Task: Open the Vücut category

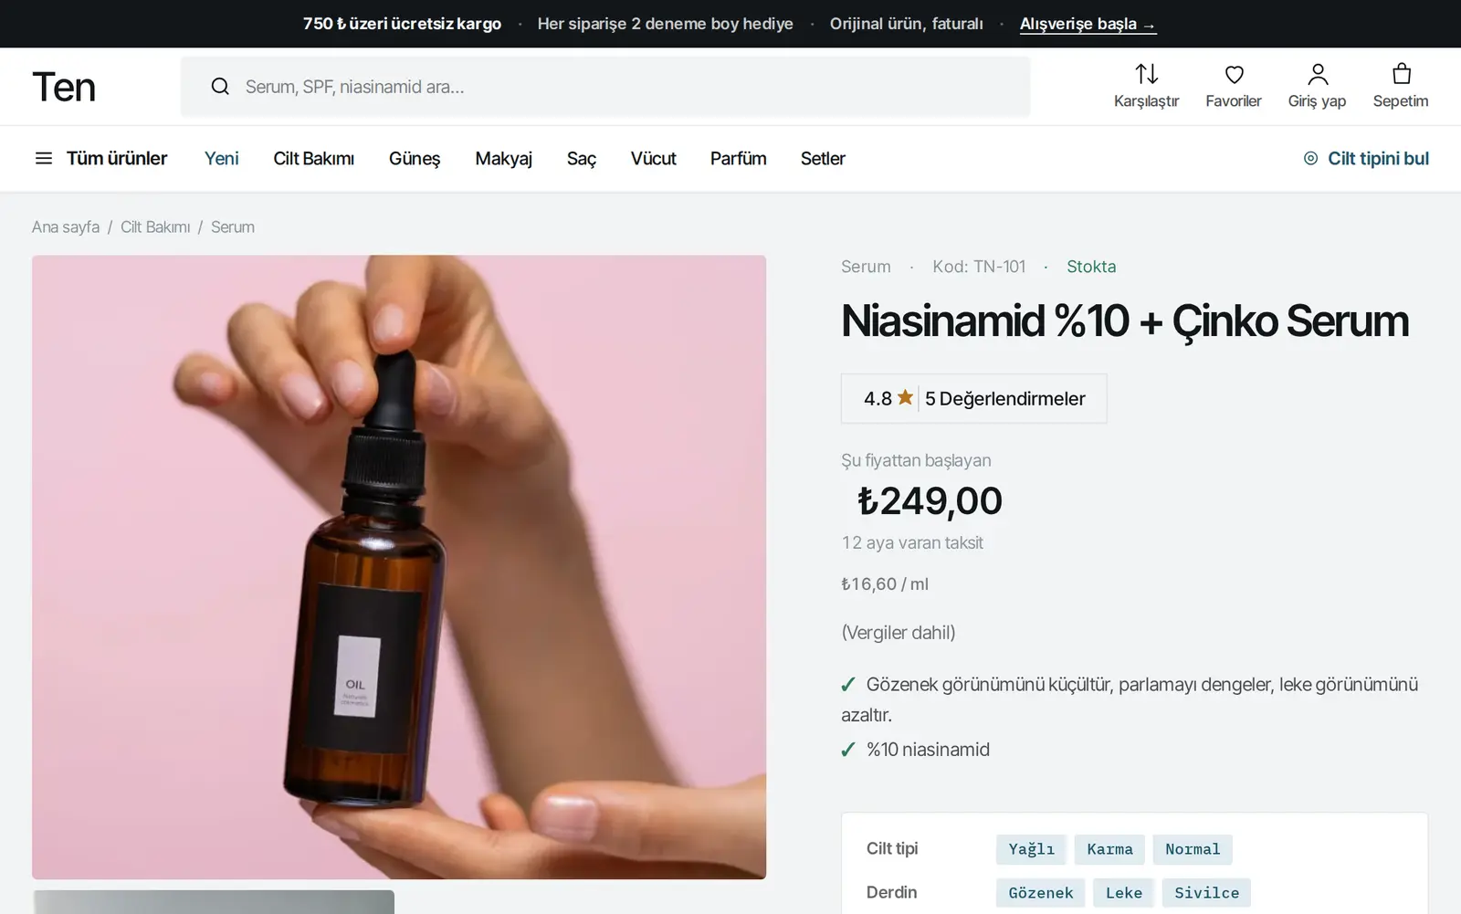Action: pyautogui.click(x=653, y=158)
